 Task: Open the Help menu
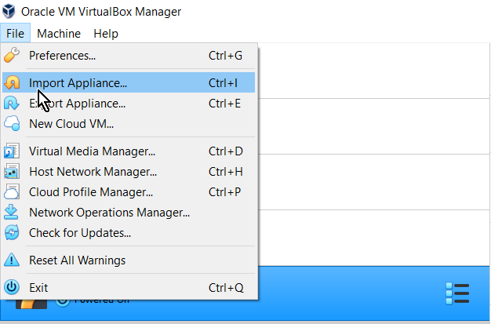(x=106, y=33)
